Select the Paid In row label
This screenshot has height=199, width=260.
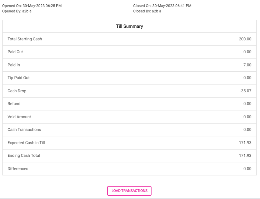point(14,65)
